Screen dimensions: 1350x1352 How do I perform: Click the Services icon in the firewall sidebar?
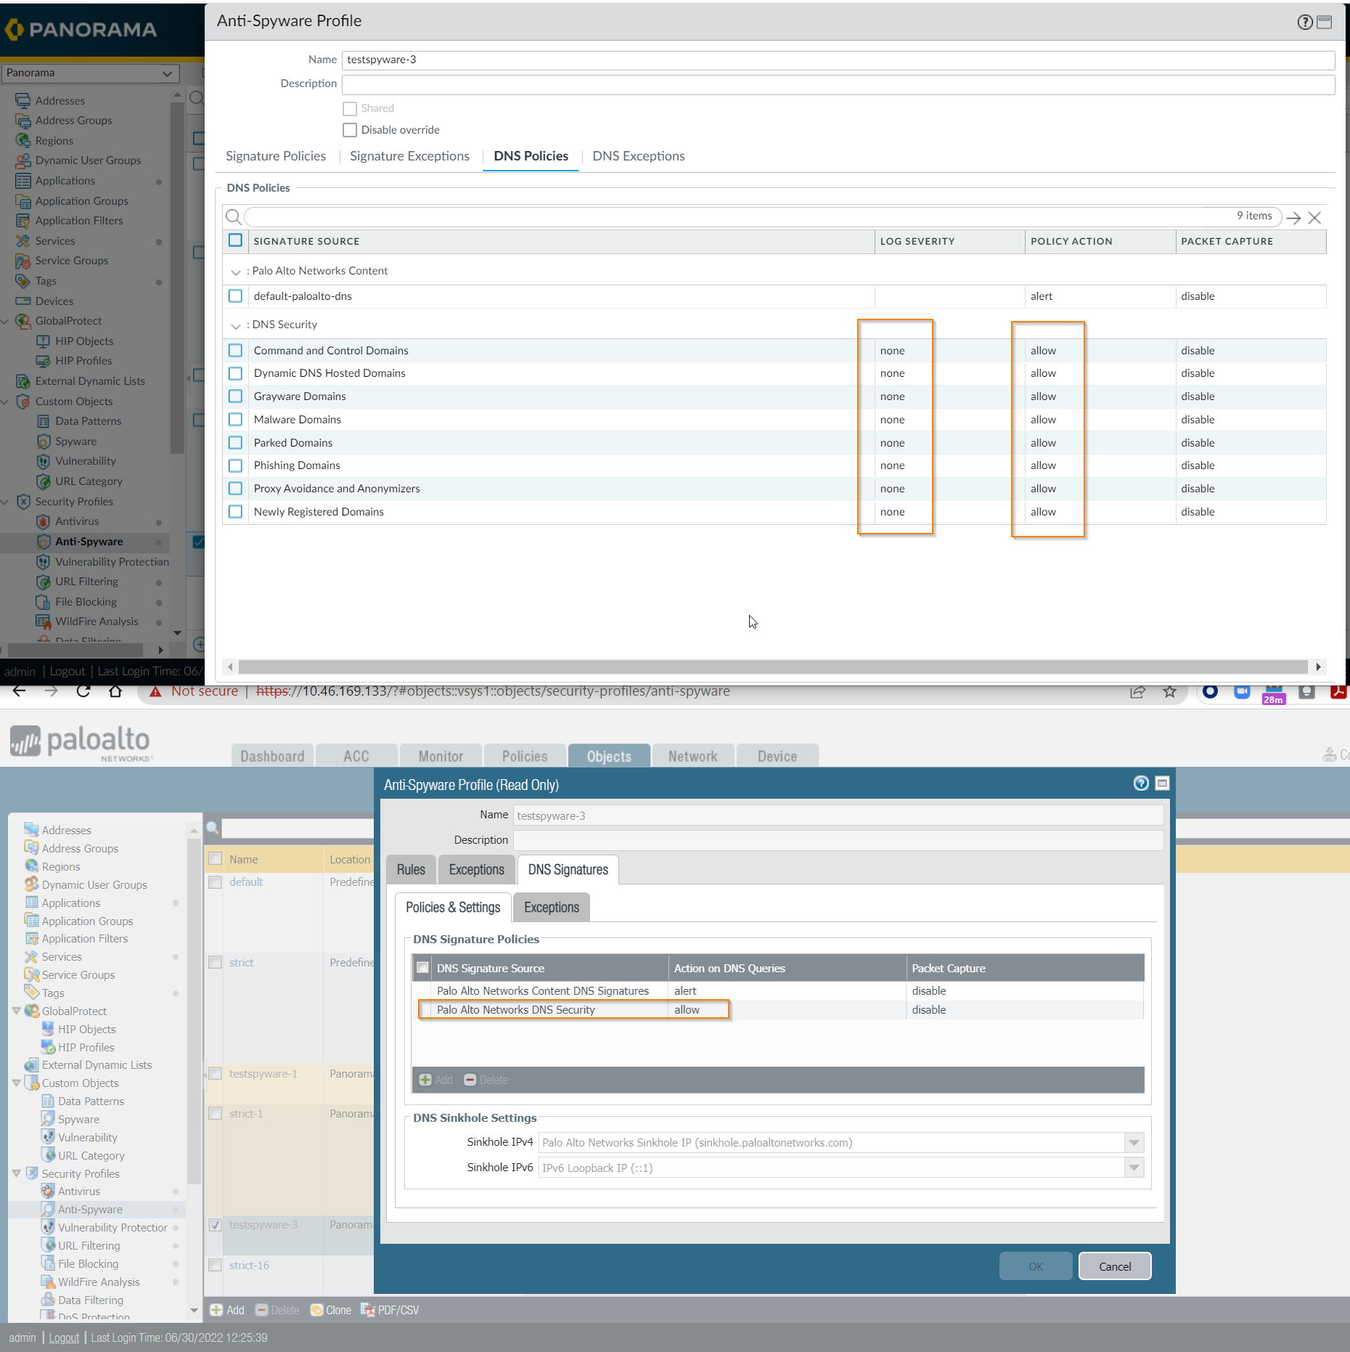pos(31,957)
